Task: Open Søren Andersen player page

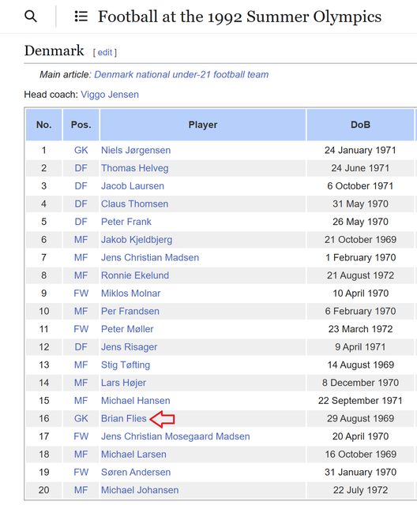Action: point(136,472)
